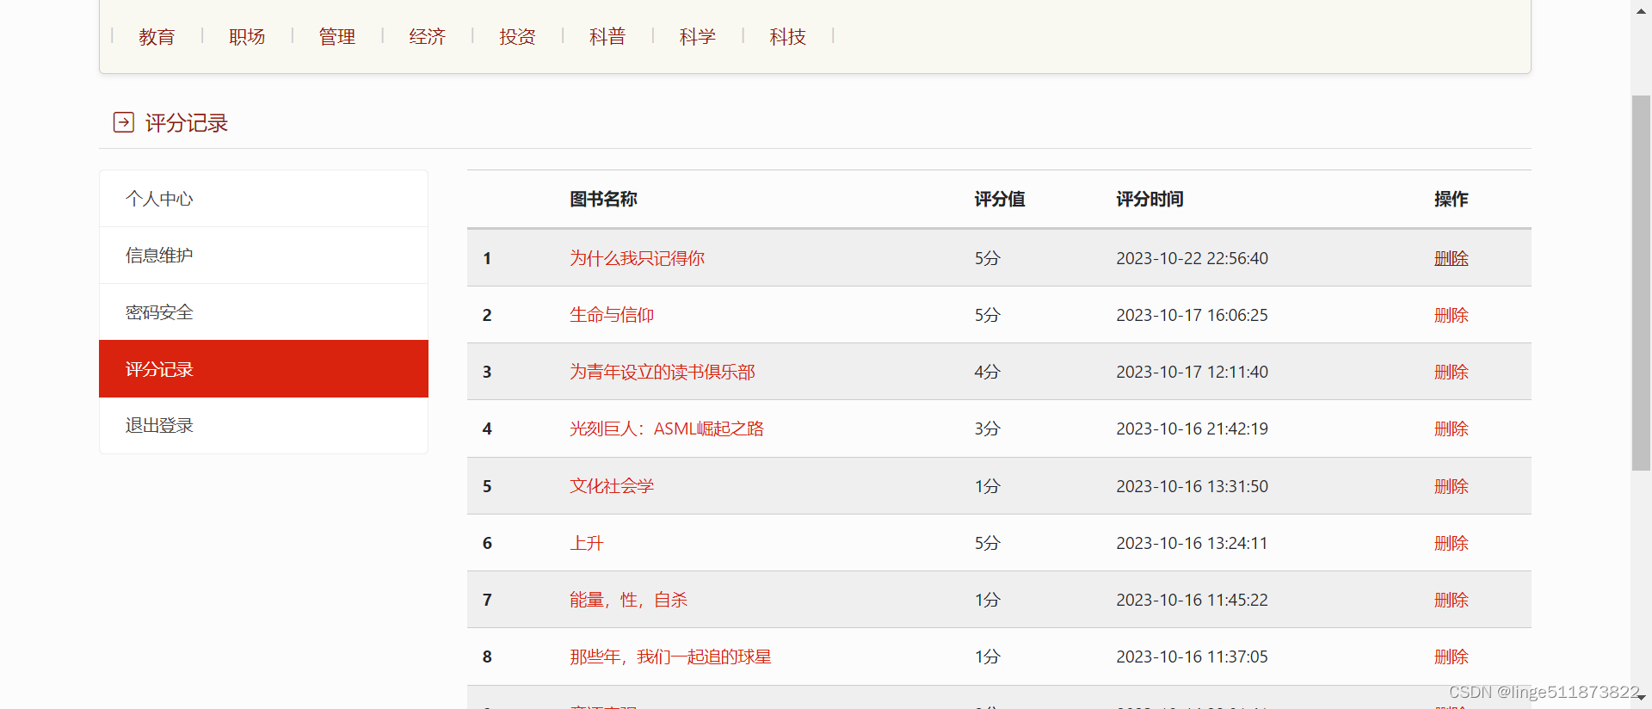
Task: Click timestamp 2023-10-17 12:11:40
Action: [1192, 372]
